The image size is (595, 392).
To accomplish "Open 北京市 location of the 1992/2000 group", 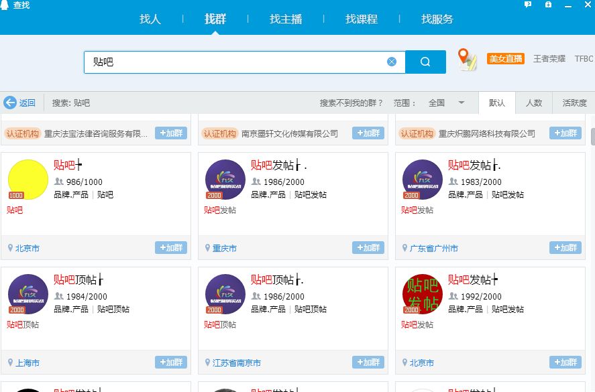I will pyautogui.click(x=421, y=363).
